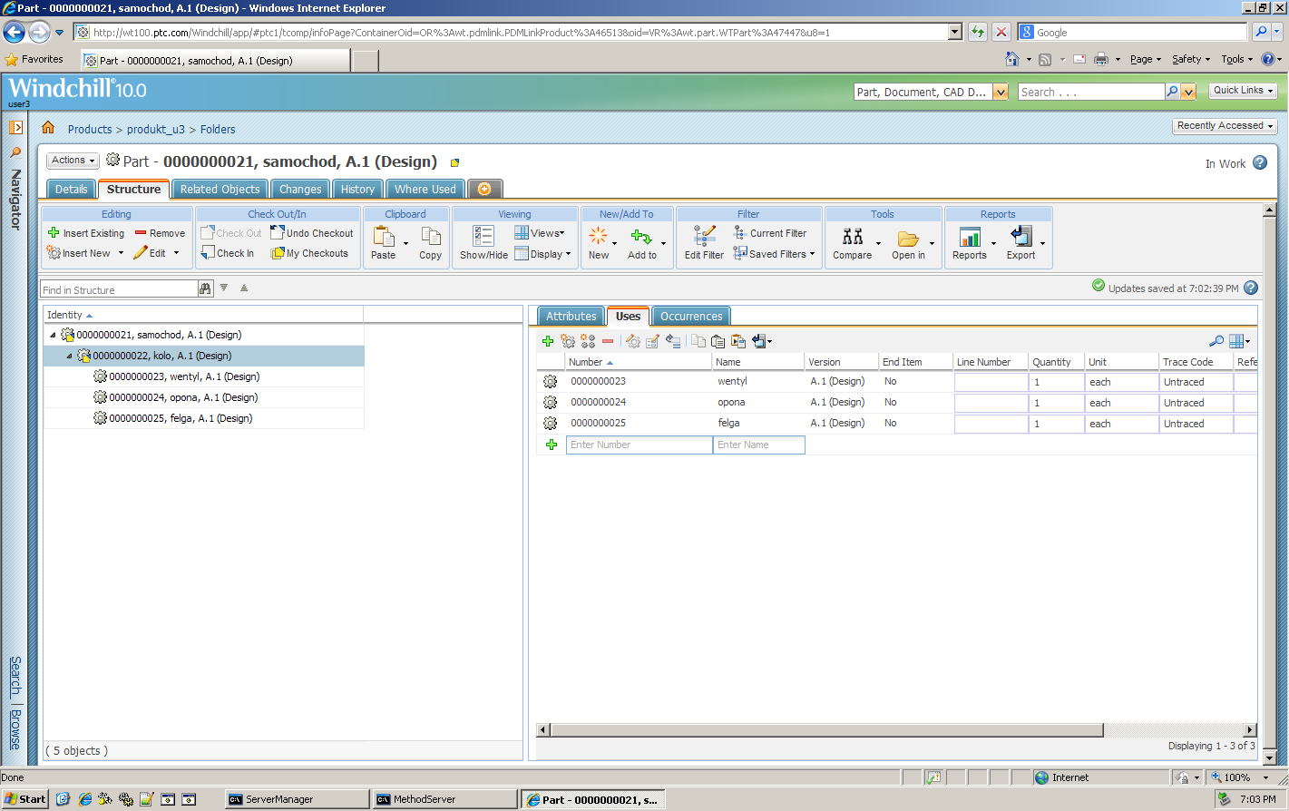1289x811 pixels.
Task: Click the produkt_u3 breadcrumb link
Action: tap(156, 130)
